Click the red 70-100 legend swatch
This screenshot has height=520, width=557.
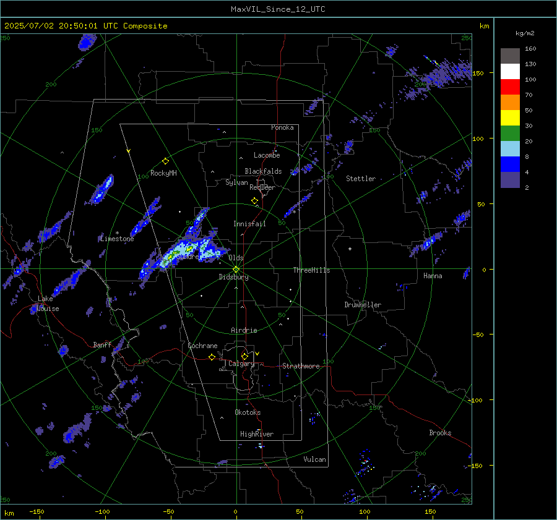point(510,87)
